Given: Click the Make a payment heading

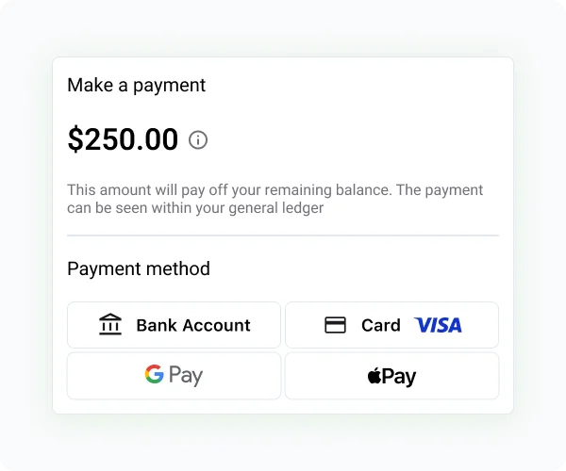Looking at the screenshot, I should click(136, 85).
